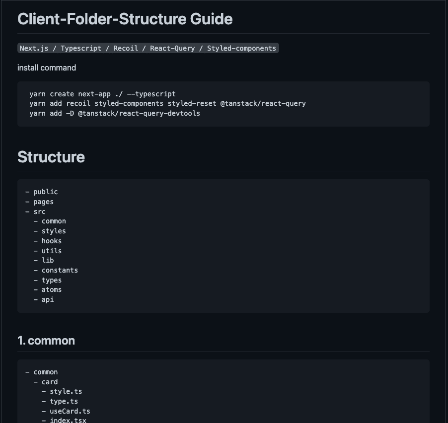Select the public folder entry

[45, 192]
